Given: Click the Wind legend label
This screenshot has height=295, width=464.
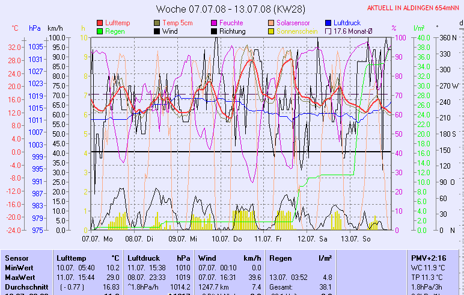Looking at the screenshot, I should 169,31.
